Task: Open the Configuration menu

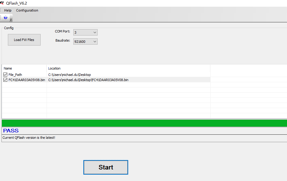Action: 27,10
